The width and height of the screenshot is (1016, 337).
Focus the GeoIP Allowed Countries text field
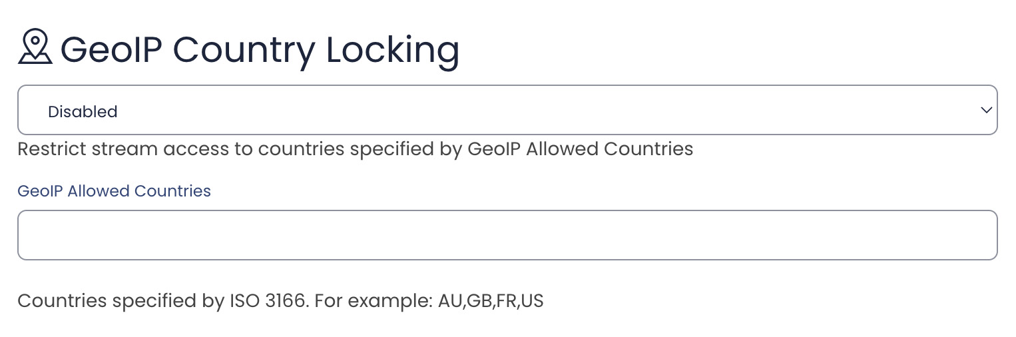(506, 235)
